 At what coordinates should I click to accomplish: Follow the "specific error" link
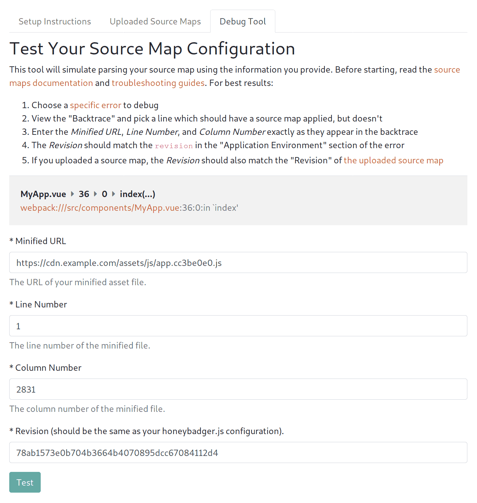pos(95,105)
